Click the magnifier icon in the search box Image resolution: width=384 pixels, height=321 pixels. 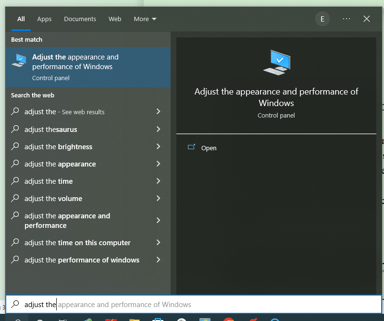pos(15,304)
